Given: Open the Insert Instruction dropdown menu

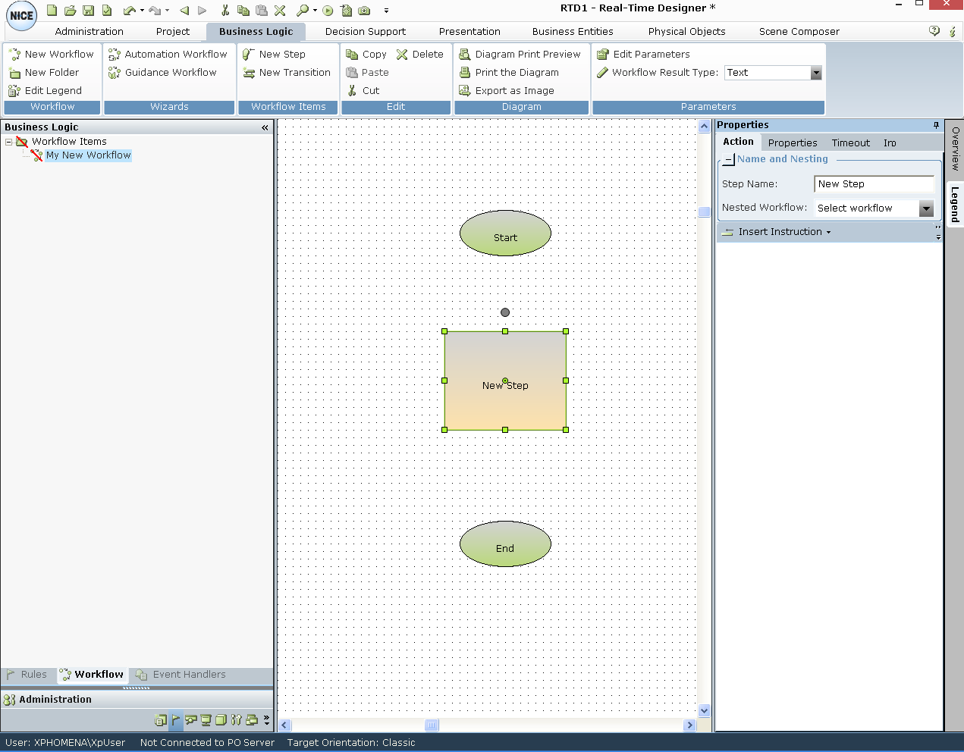Looking at the screenshot, I should pyautogui.click(x=781, y=232).
